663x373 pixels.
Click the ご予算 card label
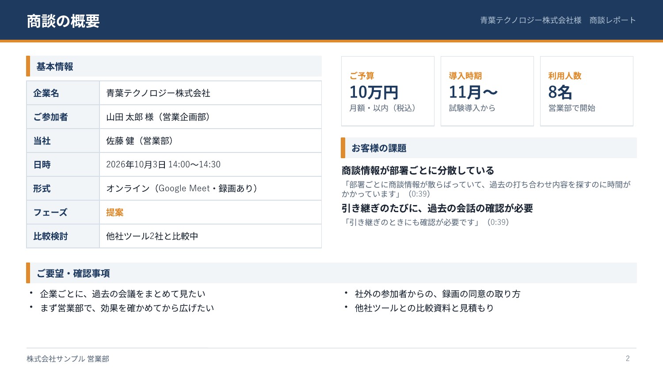pyautogui.click(x=362, y=76)
